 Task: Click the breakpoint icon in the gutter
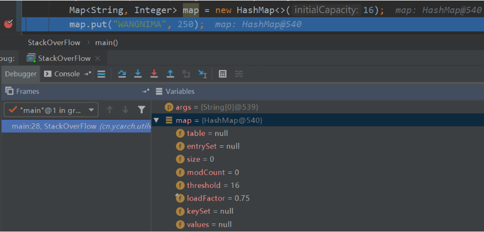pos(8,24)
